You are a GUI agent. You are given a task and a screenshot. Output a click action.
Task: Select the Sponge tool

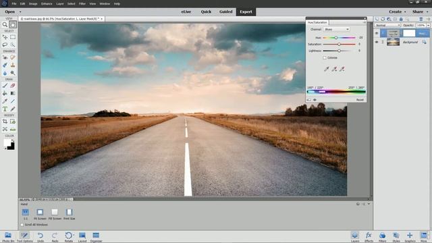point(13,73)
